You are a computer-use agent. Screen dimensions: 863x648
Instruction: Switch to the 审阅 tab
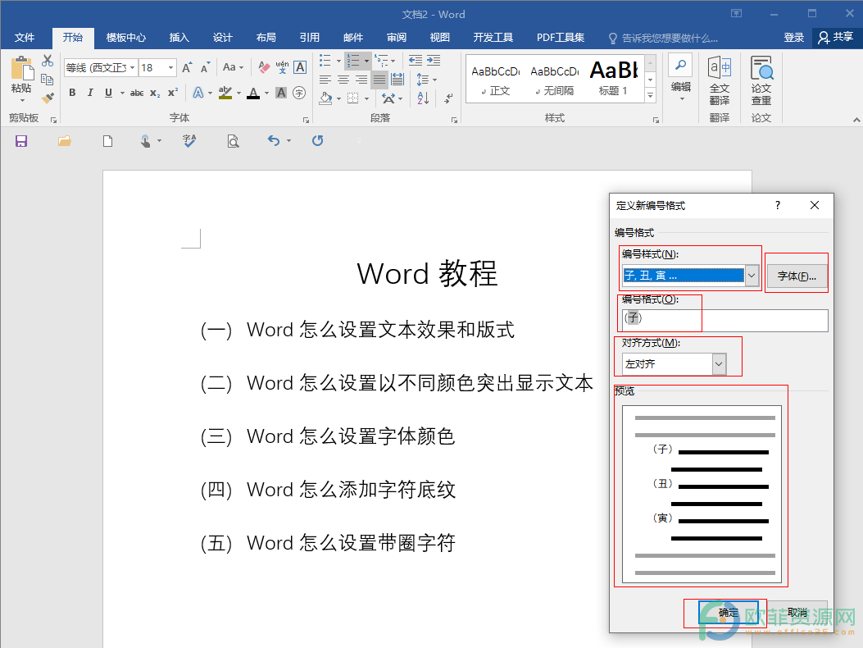click(x=397, y=38)
